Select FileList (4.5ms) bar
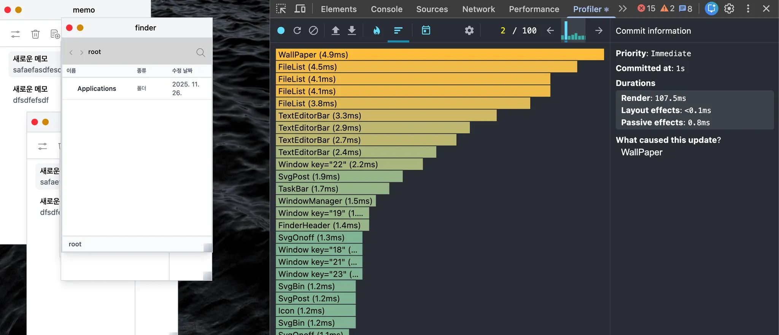 pyautogui.click(x=426, y=67)
